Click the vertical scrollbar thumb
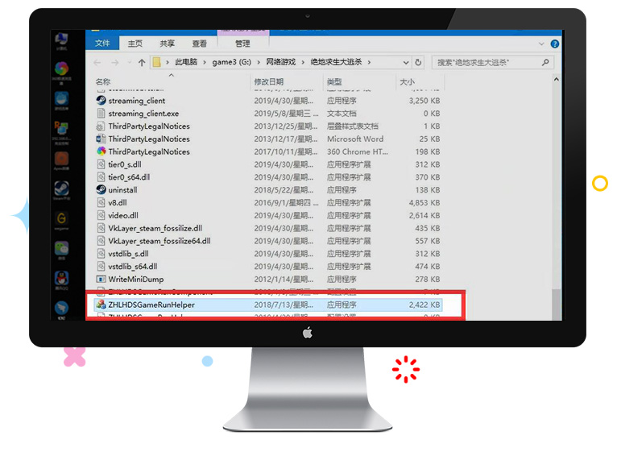 click(x=556, y=305)
